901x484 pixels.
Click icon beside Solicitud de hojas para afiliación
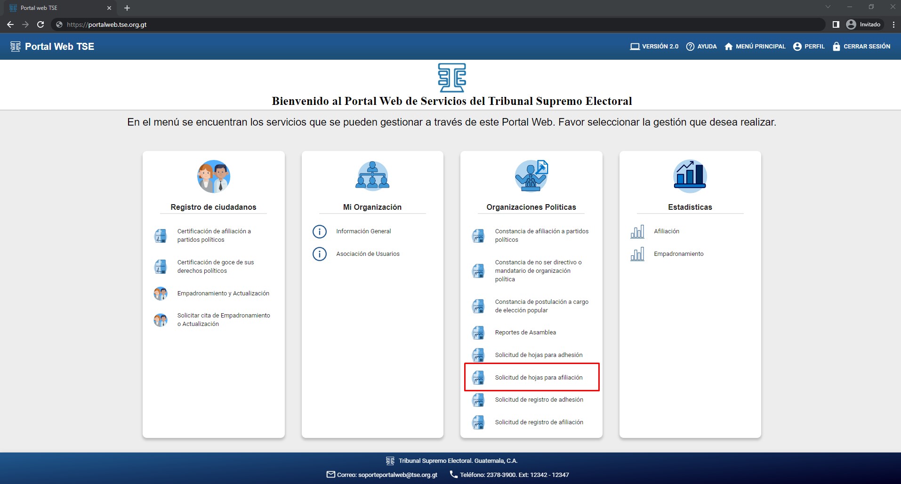pyautogui.click(x=478, y=378)
